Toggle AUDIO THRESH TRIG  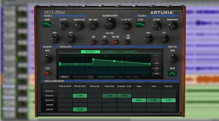[x=106, y=77]
